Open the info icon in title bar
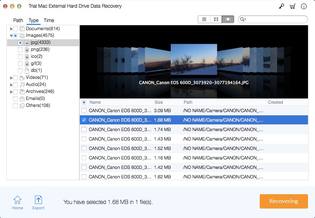315x218 pixels. coord(304,6)
